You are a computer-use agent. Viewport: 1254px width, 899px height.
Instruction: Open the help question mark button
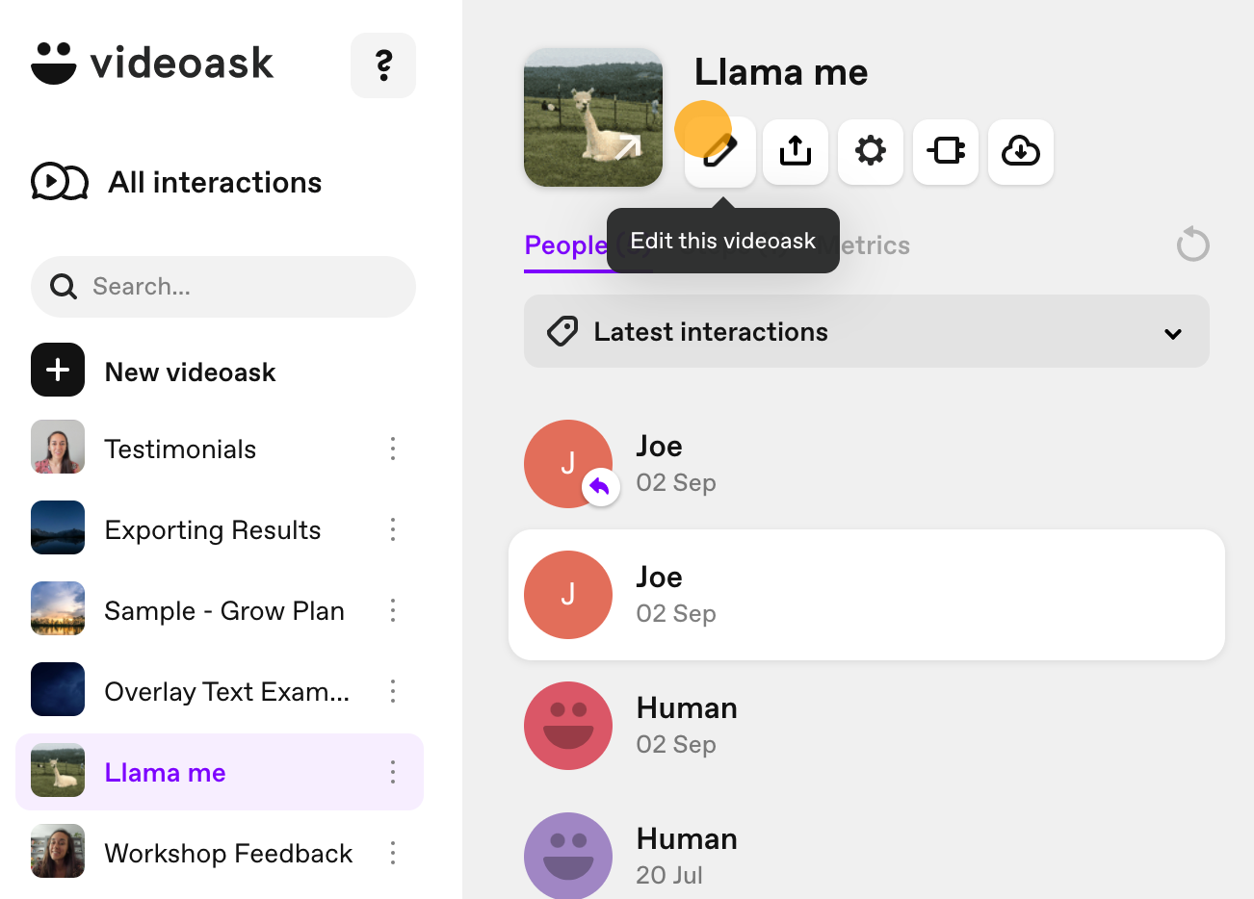383,65
